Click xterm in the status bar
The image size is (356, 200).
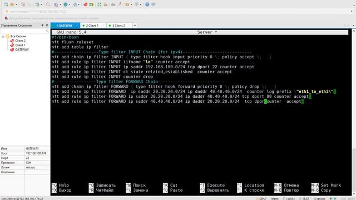[x=275, y=199]
